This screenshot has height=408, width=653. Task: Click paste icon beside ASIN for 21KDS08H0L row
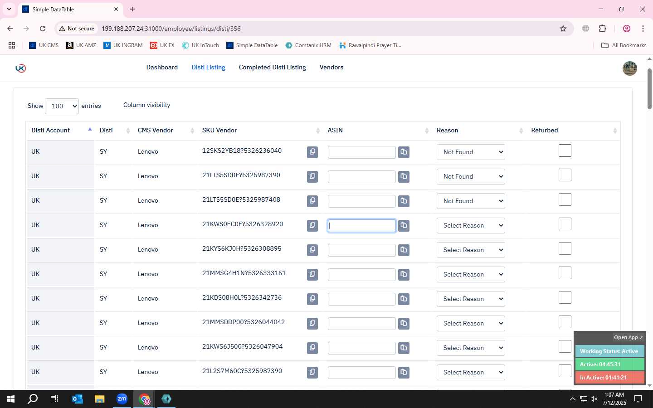tap(404, 299)
